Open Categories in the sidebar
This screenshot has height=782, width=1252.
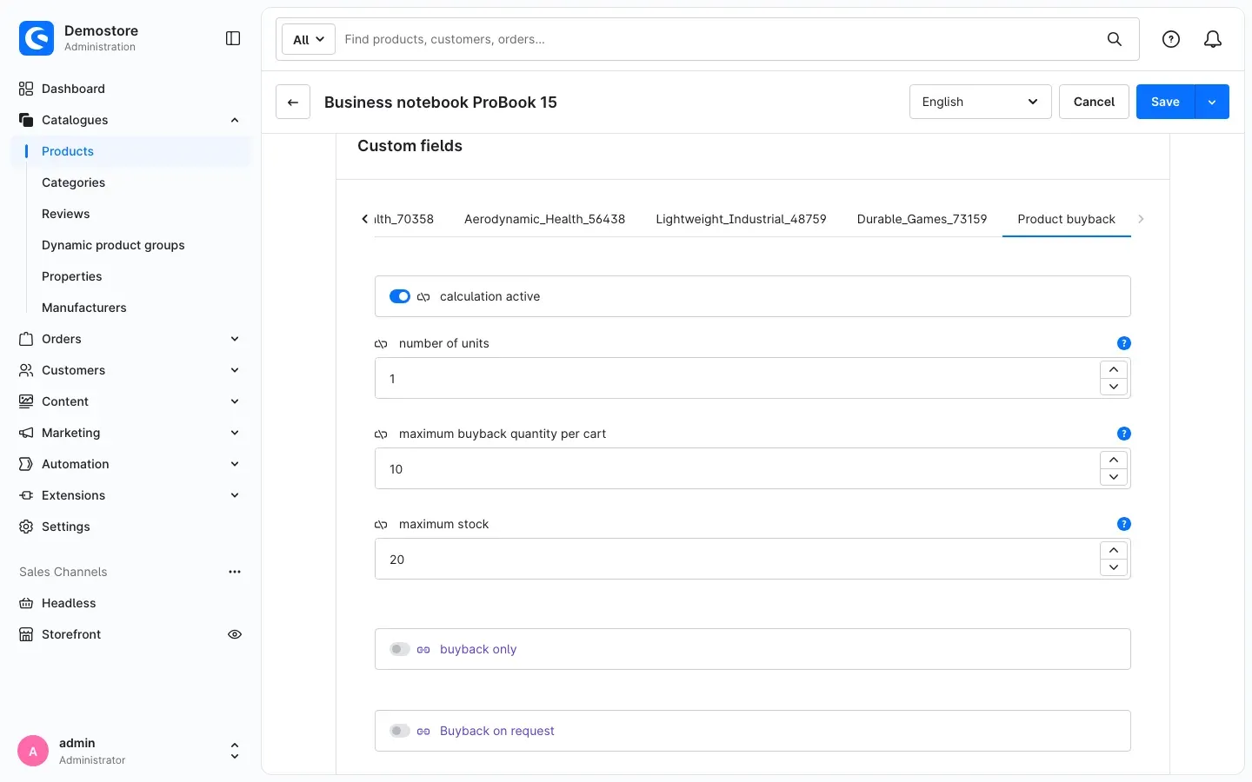coord(73,182)
